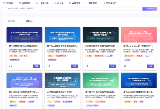Click the 计算机代码 window icon
This screenshot has width=160, height=109.
coord(37,3)
